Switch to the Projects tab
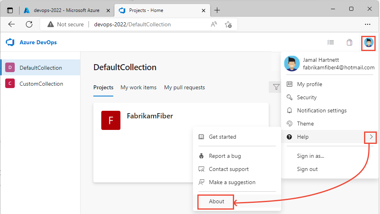 [103, 87]
